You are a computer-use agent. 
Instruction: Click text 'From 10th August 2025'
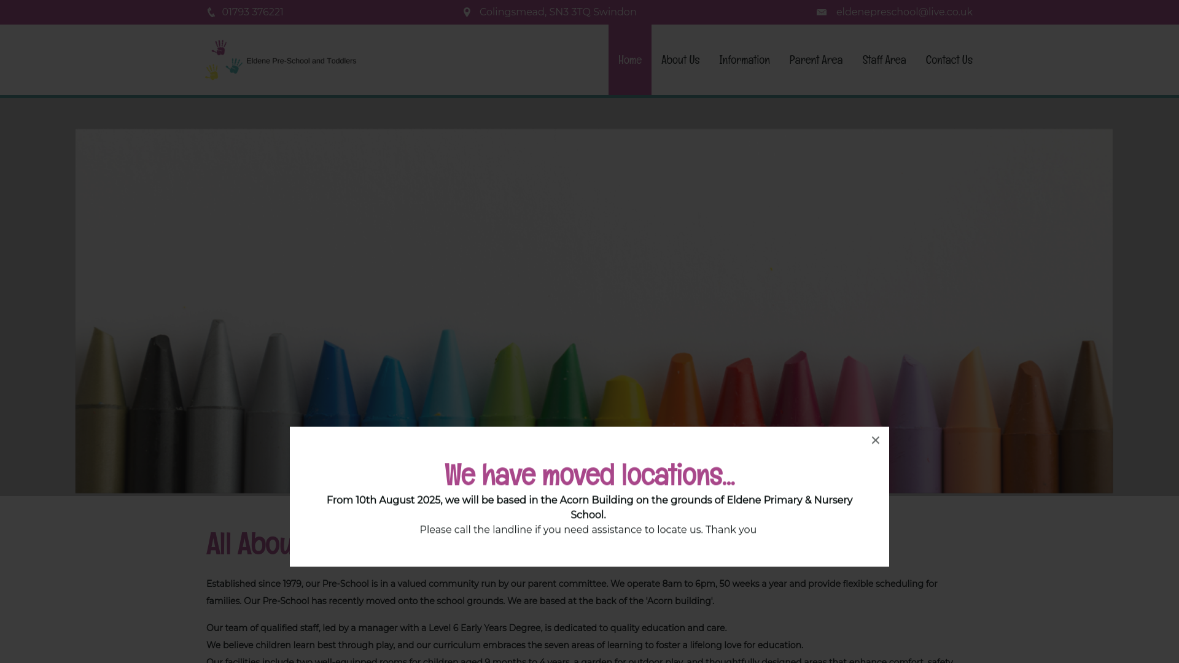[384, 500]
